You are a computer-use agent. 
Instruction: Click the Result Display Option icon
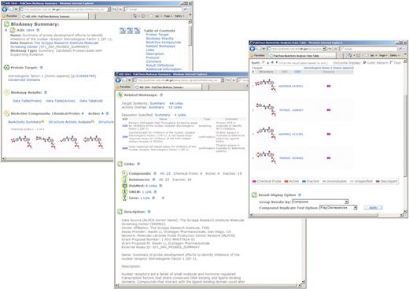(x=254, y=195)
